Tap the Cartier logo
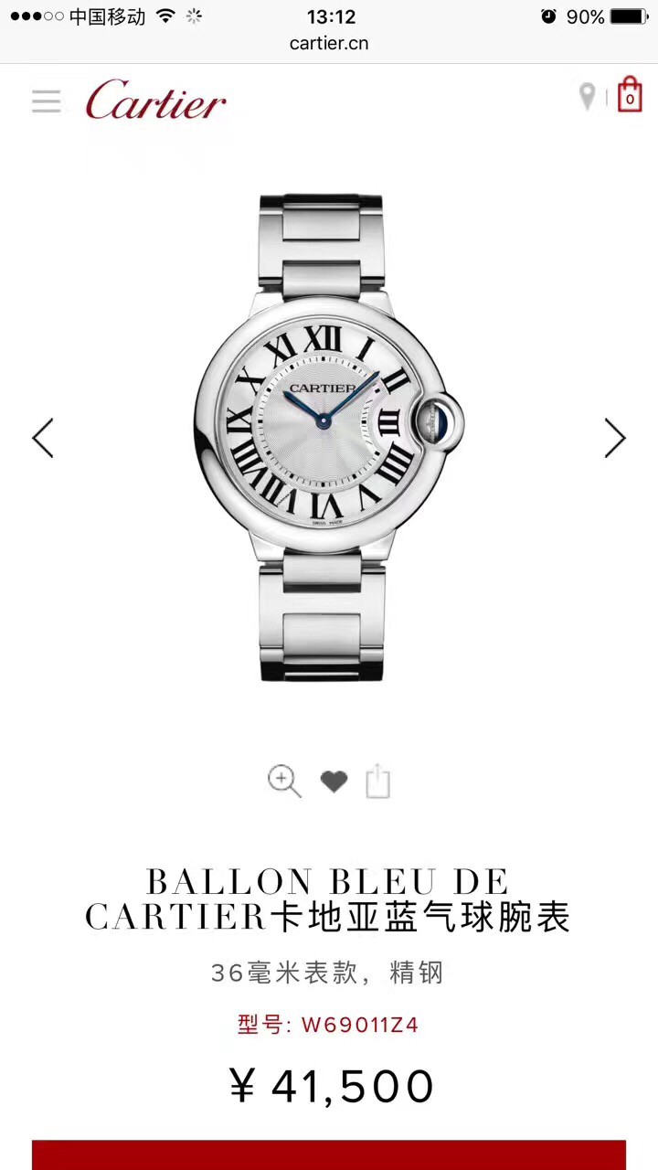The height and width of the screenshot is (1170, 658). pyautogui.click(x=155, y=100)
